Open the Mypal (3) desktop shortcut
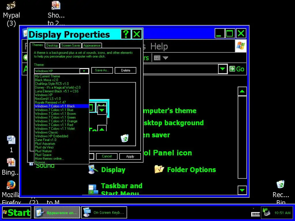This screenshot has height=221, width=295. [11, 14]
